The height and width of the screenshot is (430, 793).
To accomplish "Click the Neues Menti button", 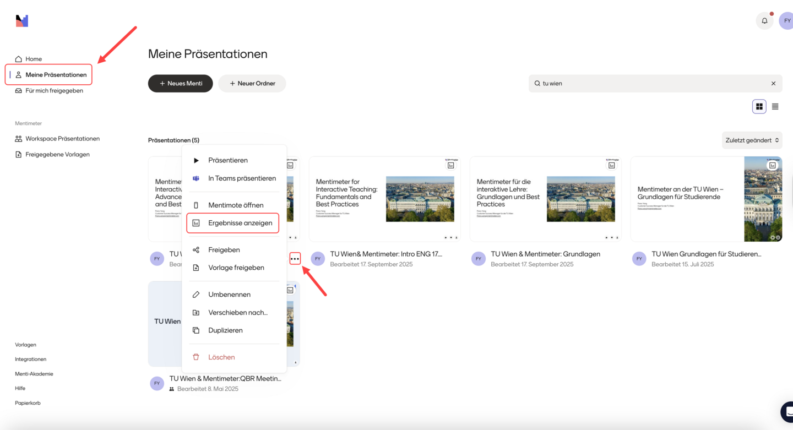I will click(x=180, y=84).
